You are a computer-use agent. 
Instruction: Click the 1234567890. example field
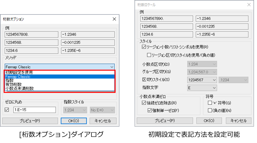click(x=167, y=18)
